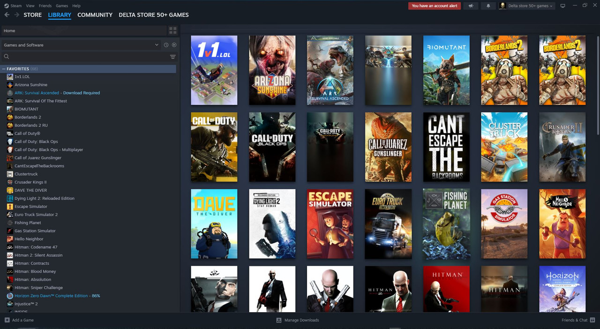Click the 1v1.LOL icon in sidebar list

coord(10,77)
